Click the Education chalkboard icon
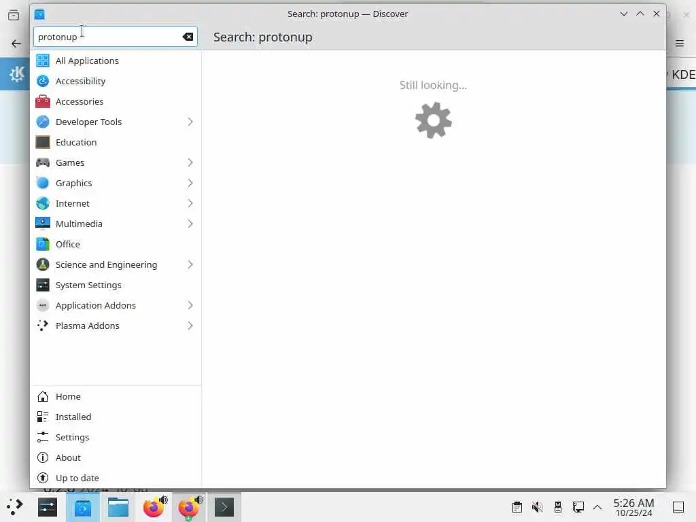 43,143
